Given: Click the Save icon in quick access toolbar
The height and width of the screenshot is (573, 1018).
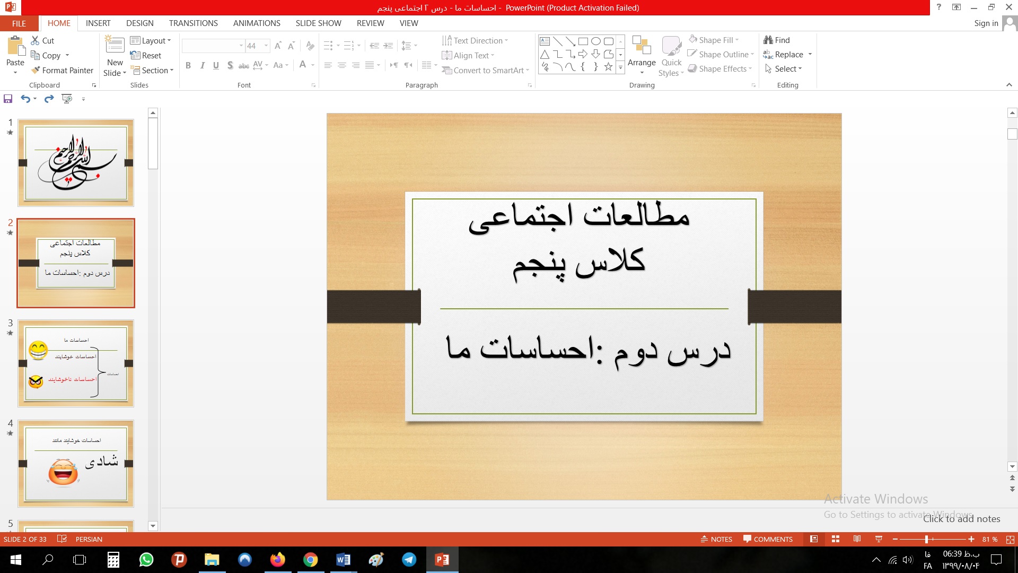Looking at the screenshot, I should click(x=8, y=99).
